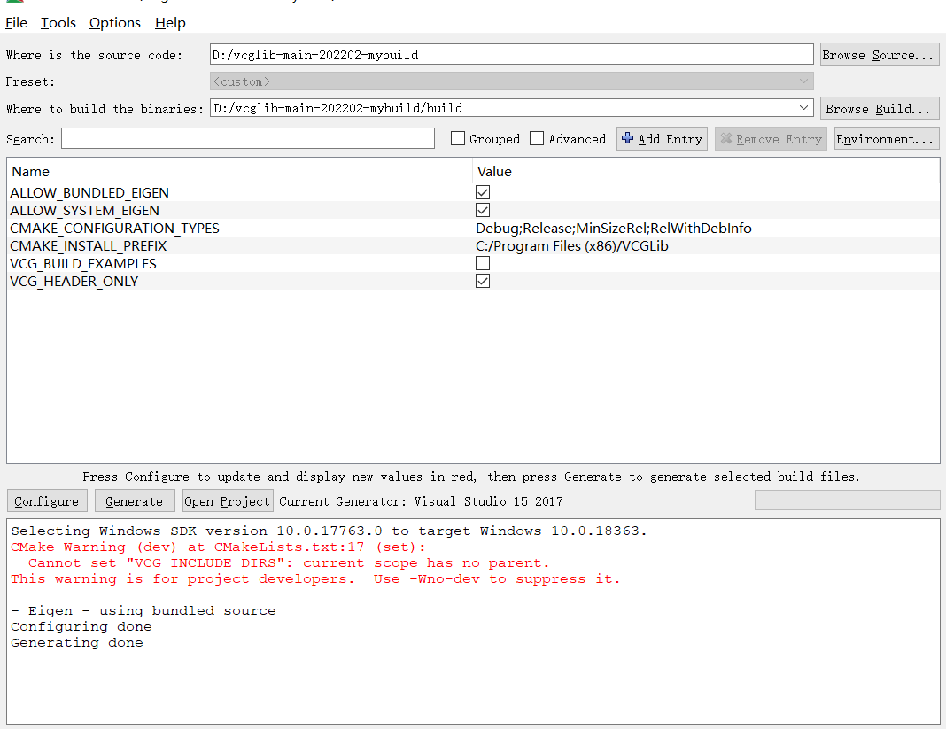Open the Options menu
The image size is (946, 729).
pos(115,23)
